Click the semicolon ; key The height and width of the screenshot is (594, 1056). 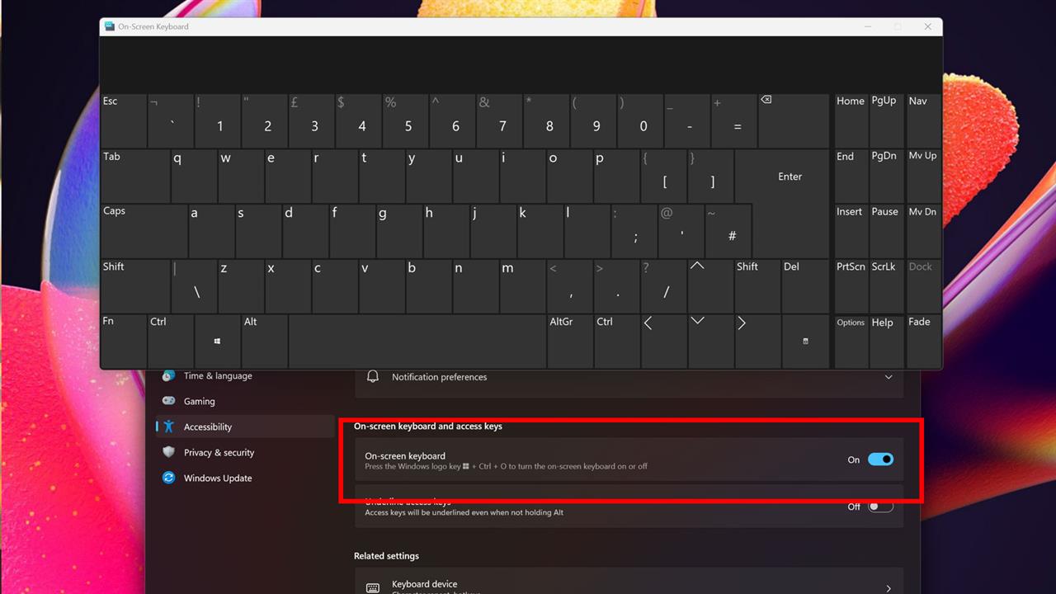pyautogui.click(x=634, y=230)
